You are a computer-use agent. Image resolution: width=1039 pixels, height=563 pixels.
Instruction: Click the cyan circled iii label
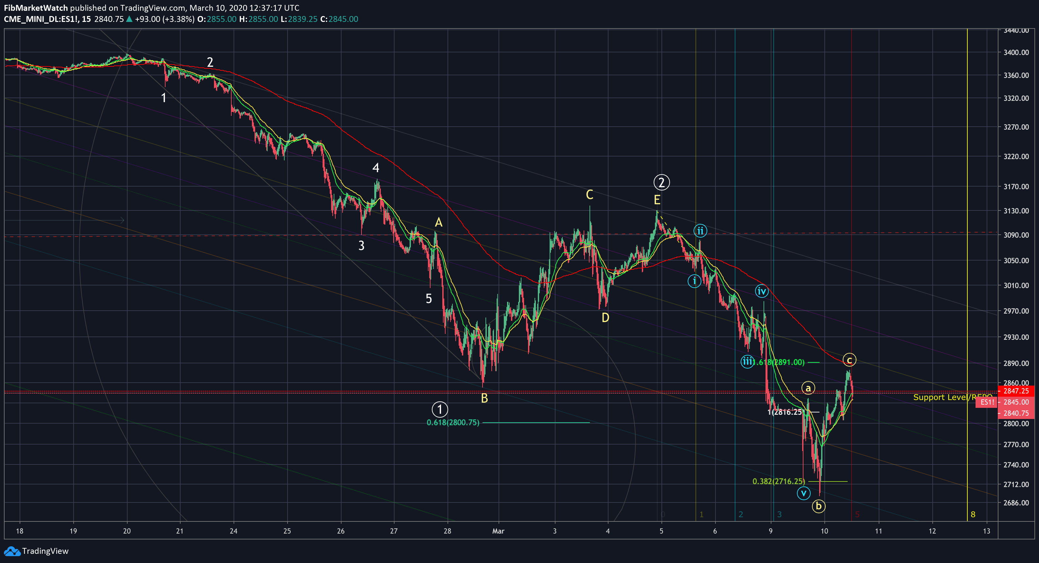(748, 361)
